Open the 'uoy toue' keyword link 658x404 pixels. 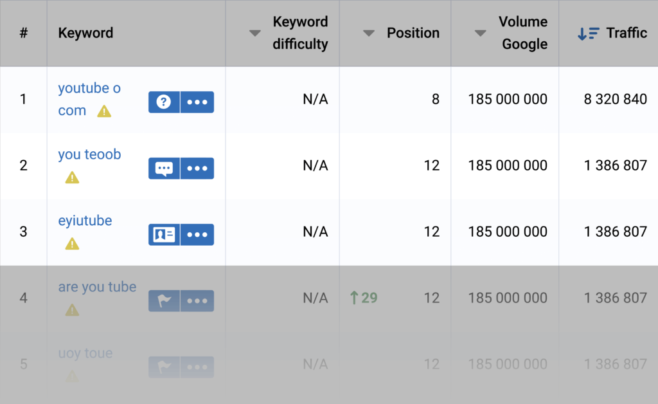pos(85,353)
